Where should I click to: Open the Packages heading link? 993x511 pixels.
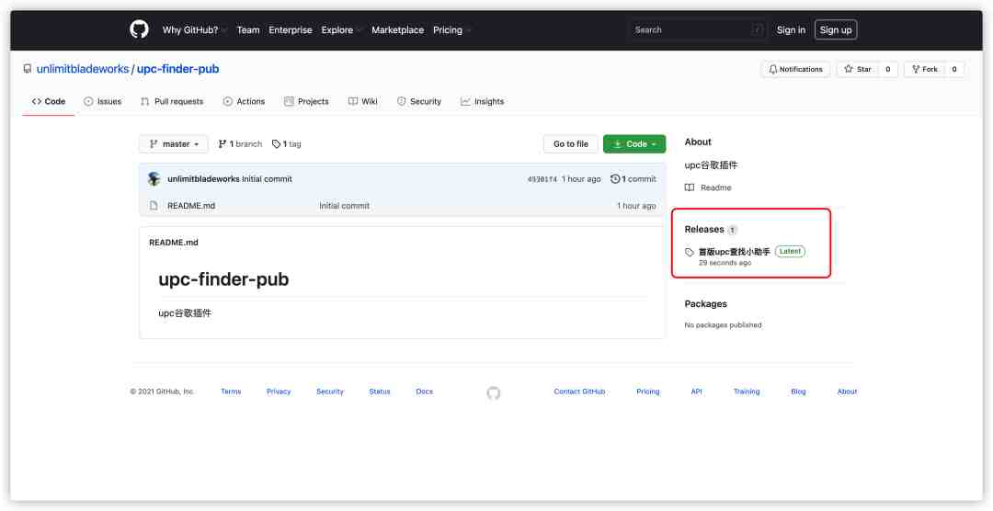coord(705,304)
